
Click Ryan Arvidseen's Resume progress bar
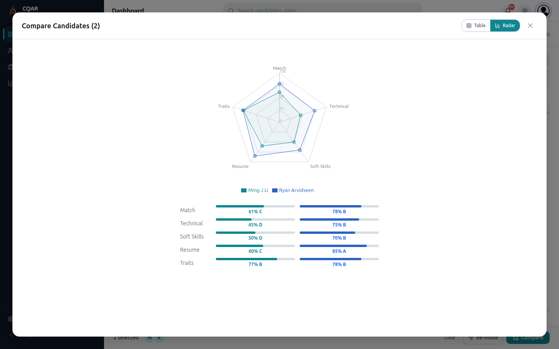tap(339, 246)
